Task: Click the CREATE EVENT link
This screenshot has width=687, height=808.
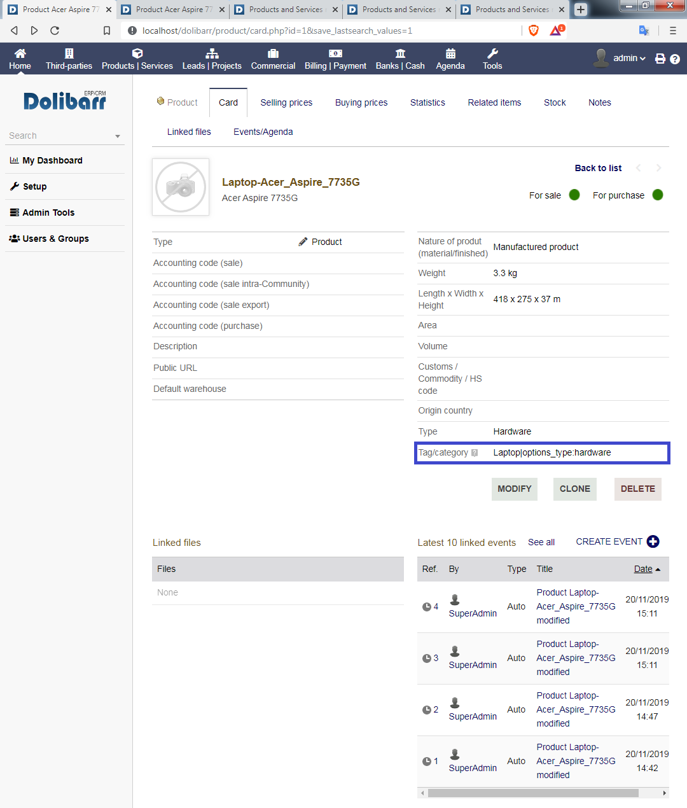Action: coord(609,541)
